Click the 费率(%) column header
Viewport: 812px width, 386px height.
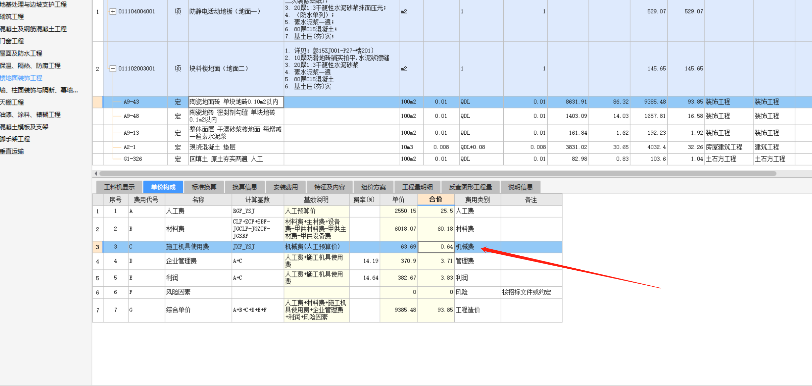(x=364, y=200)
